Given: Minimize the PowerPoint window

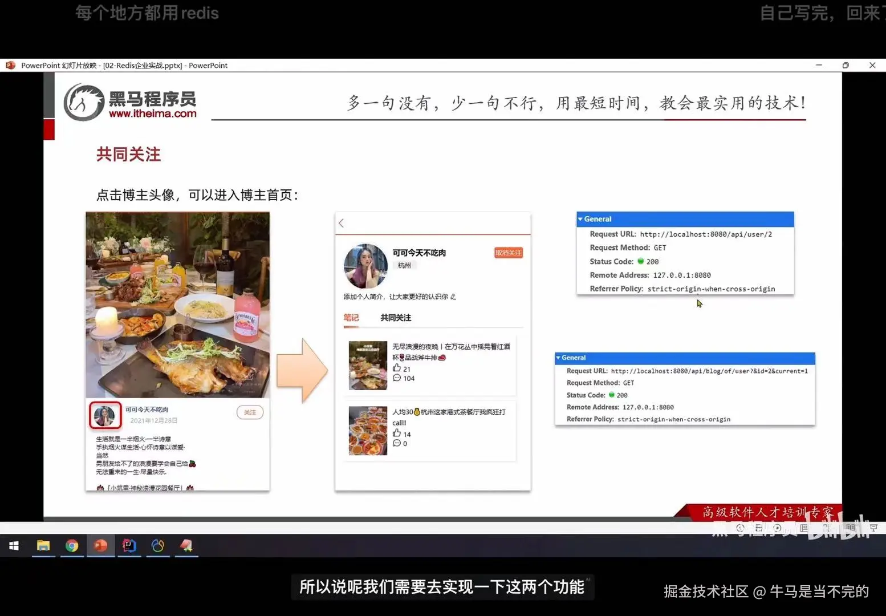Looking at the screenshot, I should [x=819, y=66].
